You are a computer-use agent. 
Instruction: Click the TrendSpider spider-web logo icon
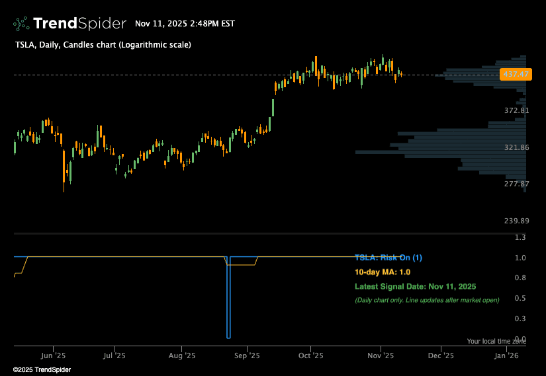(x=21, y=24)
